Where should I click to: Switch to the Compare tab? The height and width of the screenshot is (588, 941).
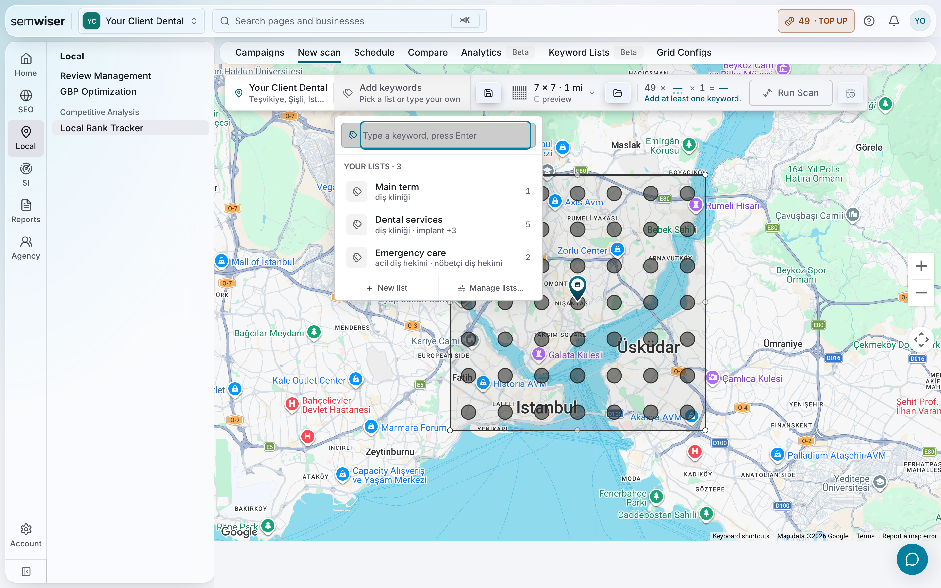428,52
